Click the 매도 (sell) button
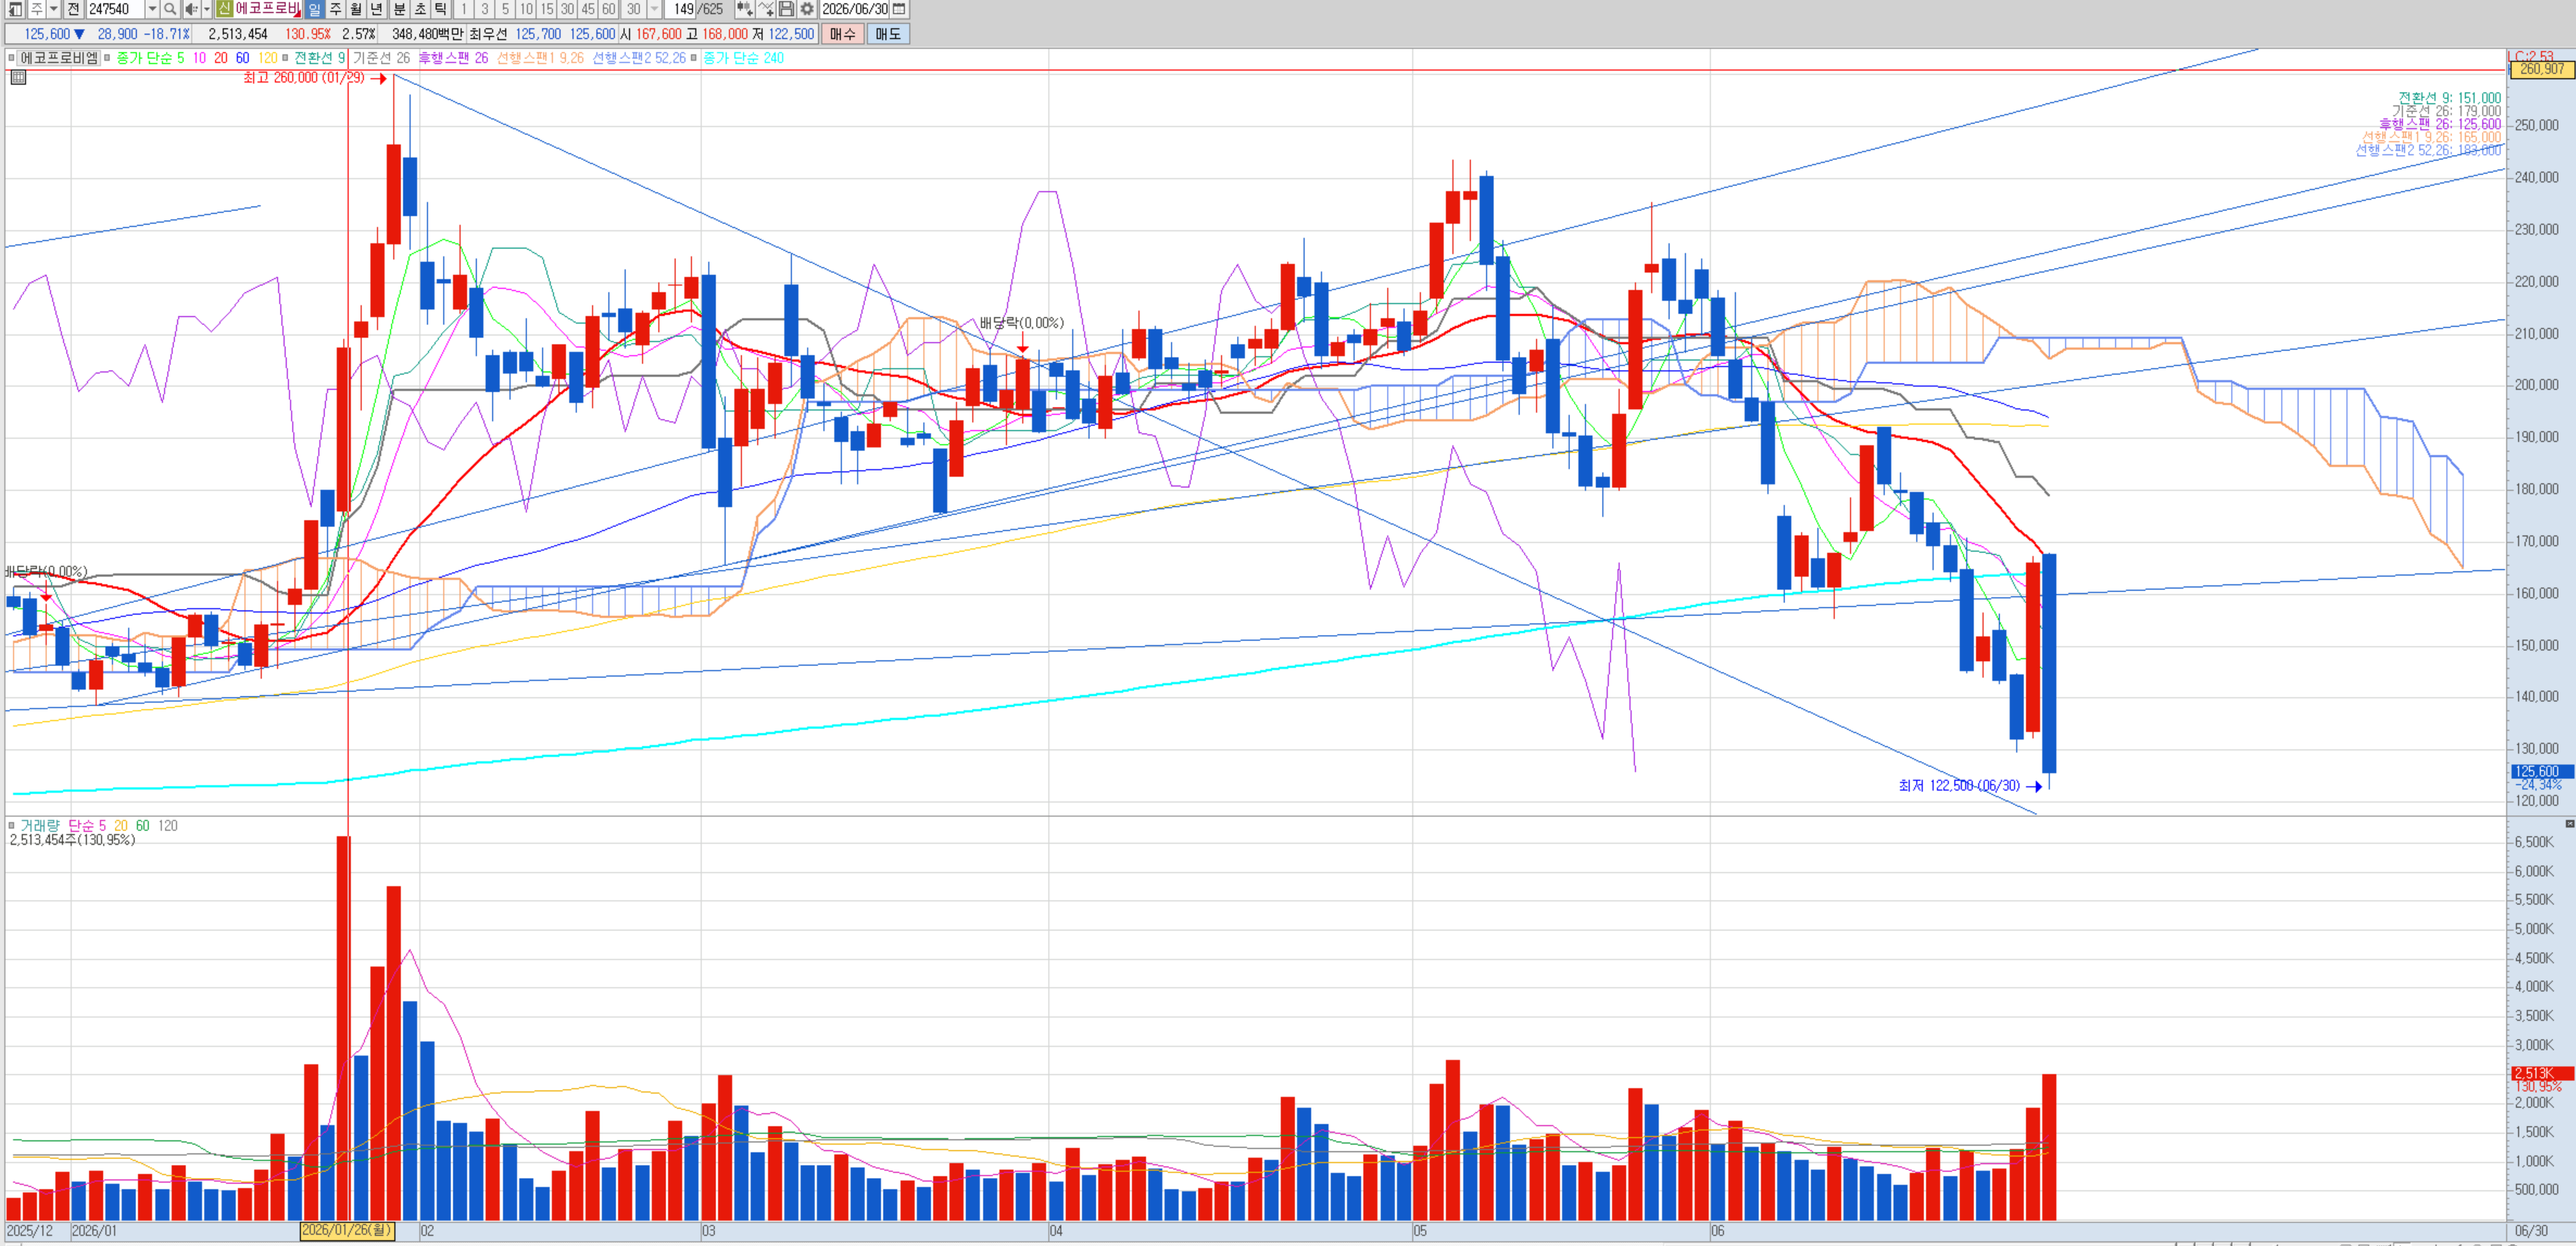This screenshot has height=1246, width=2576. (888, 34)
